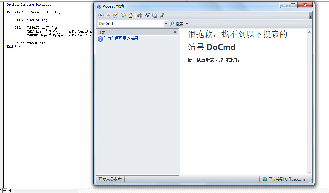Open the 已连接到 Office.com connection status
The image size is (329, 193).
pyautogui.click(x=284, y=179)
